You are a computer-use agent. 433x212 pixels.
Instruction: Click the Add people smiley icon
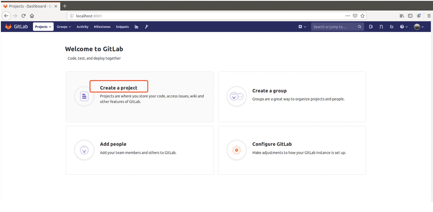[84, 150]
